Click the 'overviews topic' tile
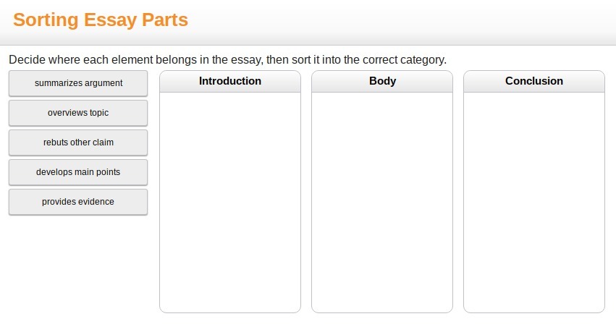The width and height of the screenshot is (616, 332). point(78,113)
